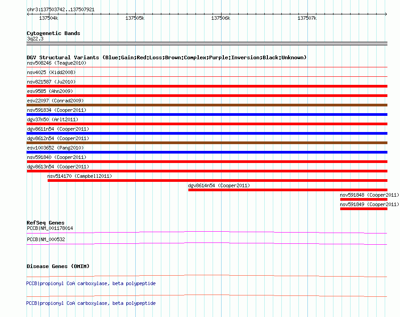
Task: Click the RefSeq Genes track title
Action: [45, 223]
